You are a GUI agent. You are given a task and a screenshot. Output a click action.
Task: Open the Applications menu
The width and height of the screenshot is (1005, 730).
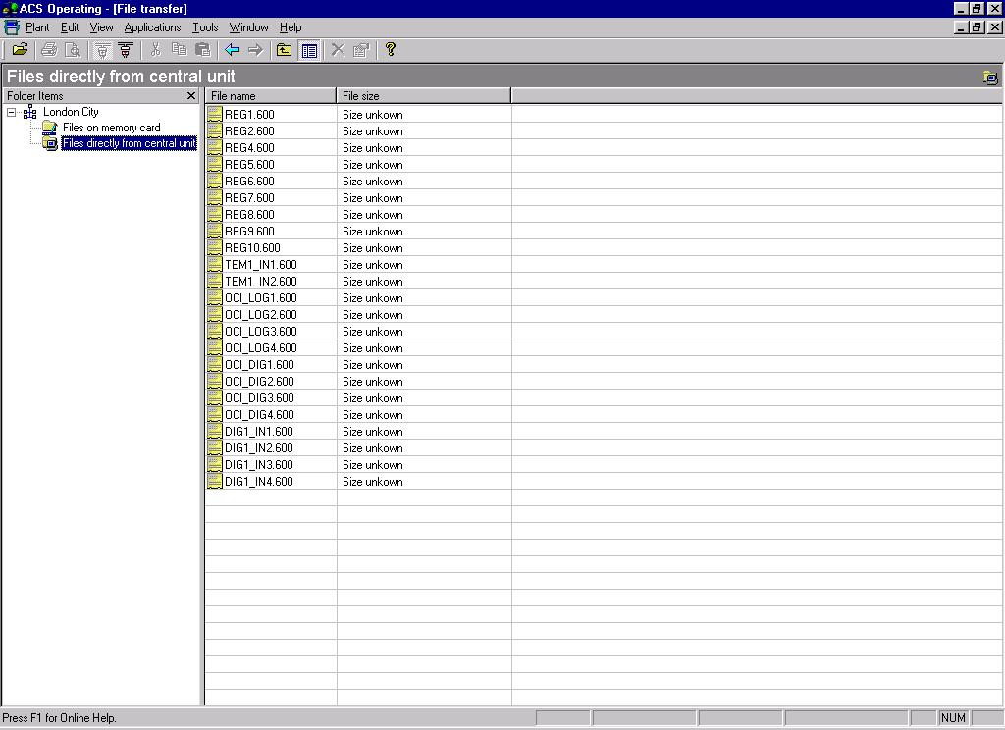pos(152,27)
